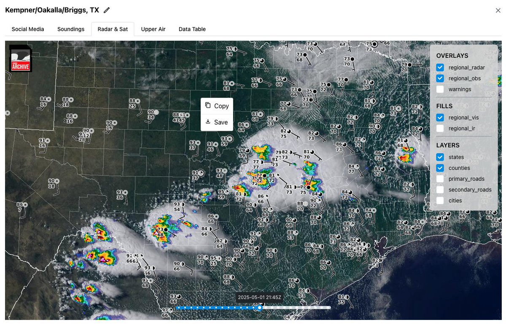Show the primary_roads layer
Screen dimensions: 506x325
[x=440, y=179]
